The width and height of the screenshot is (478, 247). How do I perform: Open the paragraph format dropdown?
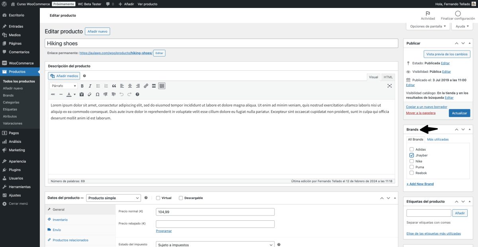(x=64, y=86)
